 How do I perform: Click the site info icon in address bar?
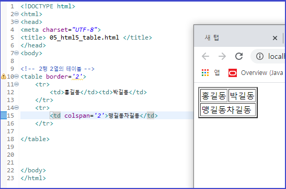coord(260,56)
